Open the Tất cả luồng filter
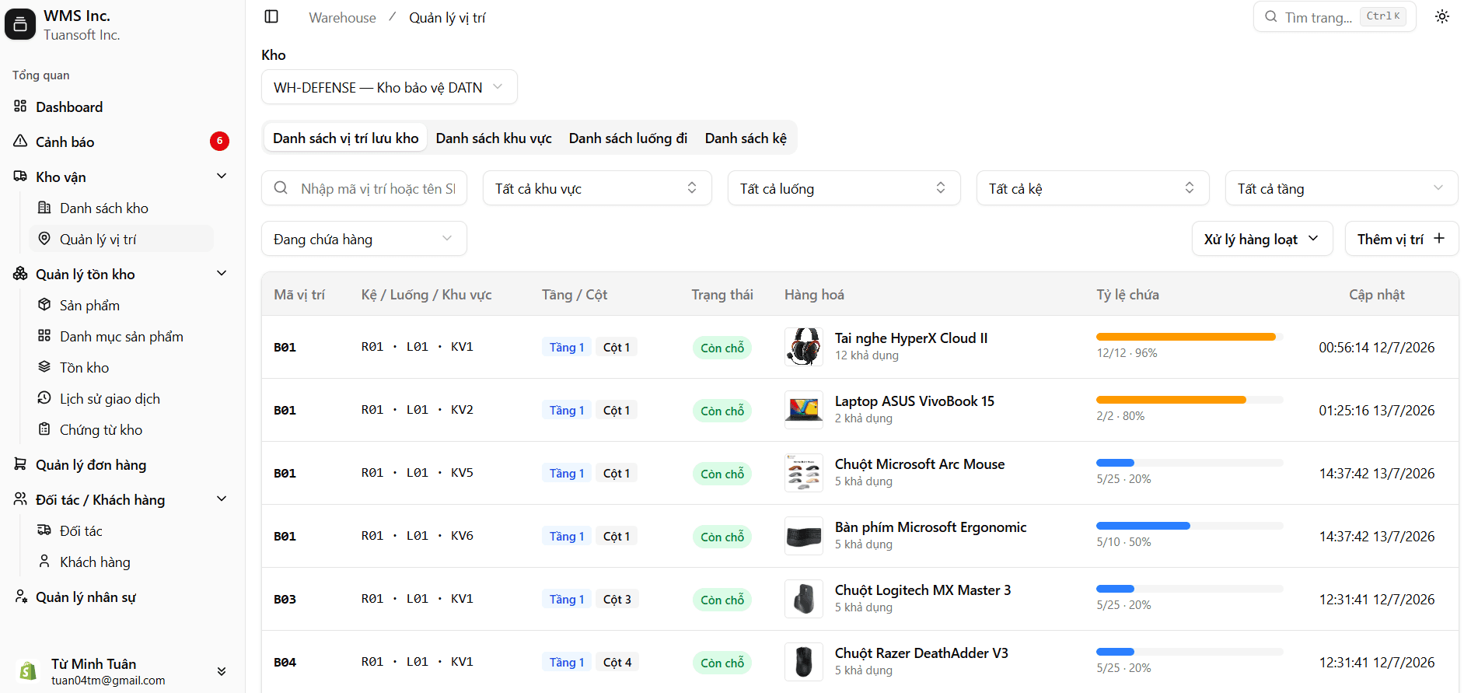1471x693 pixels. point(844,188)
